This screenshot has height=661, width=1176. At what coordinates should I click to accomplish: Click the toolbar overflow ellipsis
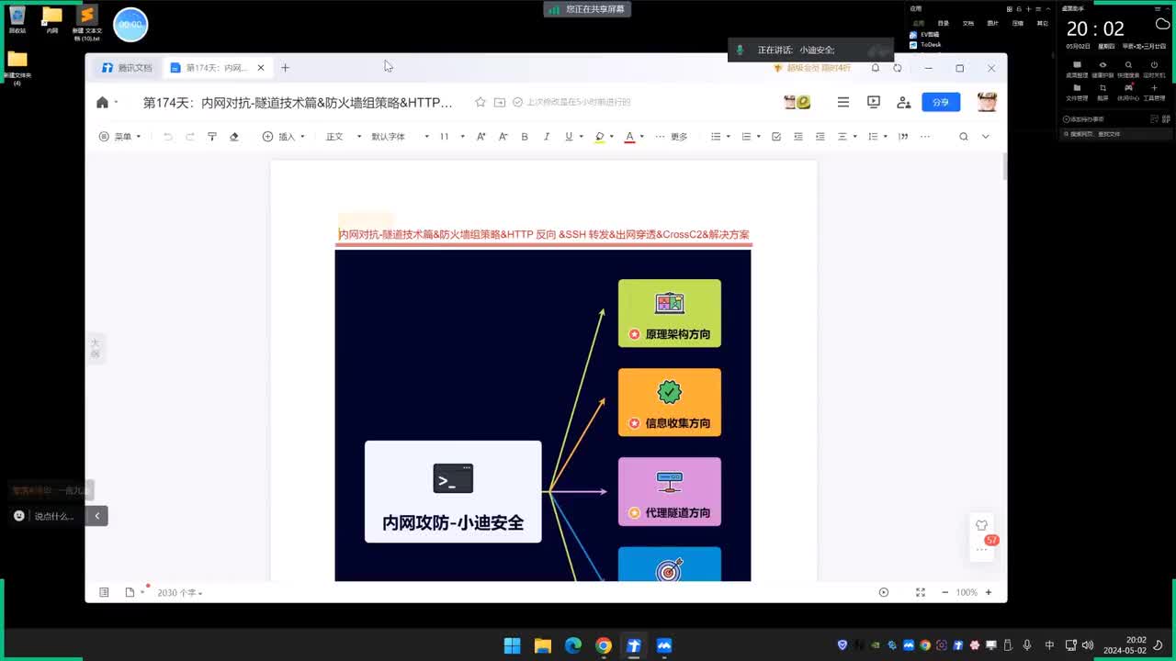(x=925, y=137)
